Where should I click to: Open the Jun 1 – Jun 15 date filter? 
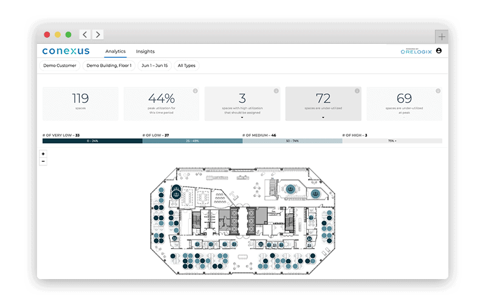[155, 66]
